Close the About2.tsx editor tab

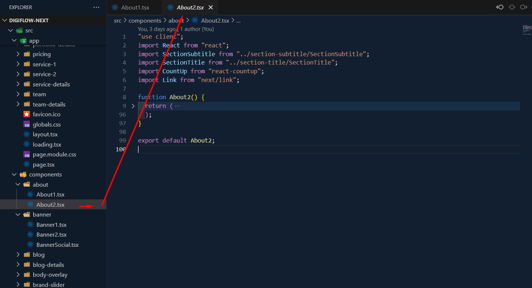click(211, 7)
